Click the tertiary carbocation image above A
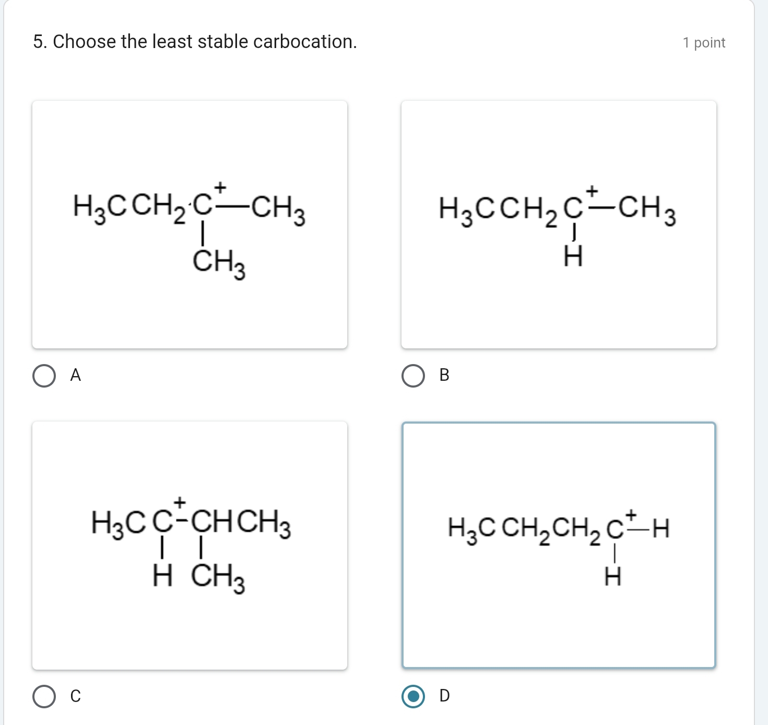This screenshot has width=768, height=725. click(190, 225)
